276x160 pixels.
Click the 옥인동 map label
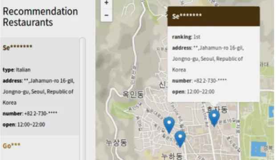point(133,95)
